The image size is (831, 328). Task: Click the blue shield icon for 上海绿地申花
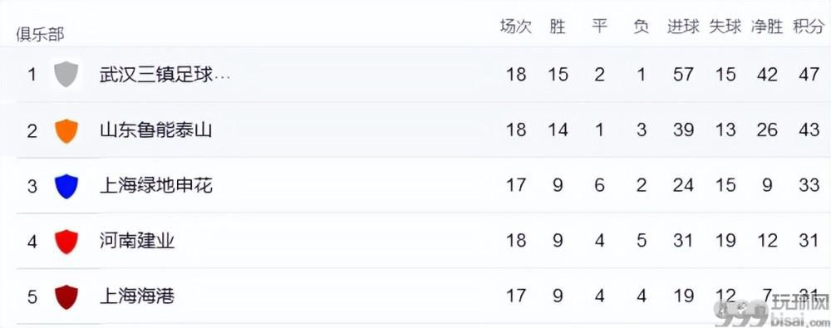(66, 187)
